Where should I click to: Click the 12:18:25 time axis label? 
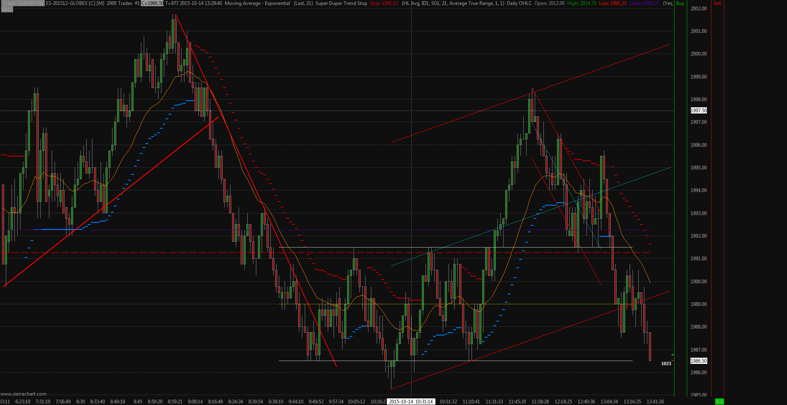point(563,402)
